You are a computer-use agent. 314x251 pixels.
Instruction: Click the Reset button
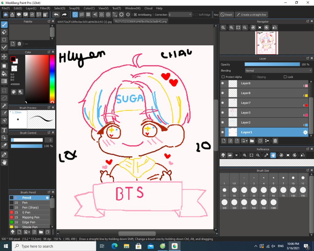click(x=227, y=15)
